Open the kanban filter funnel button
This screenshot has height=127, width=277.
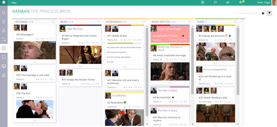pyautogui.click(x=269, y=13)
